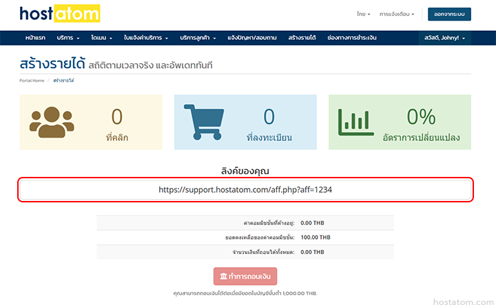Viewport: 496px width, 307px height.
Task: Click the Portal Home breadcrumb link
Action: [x=32, y=81]
